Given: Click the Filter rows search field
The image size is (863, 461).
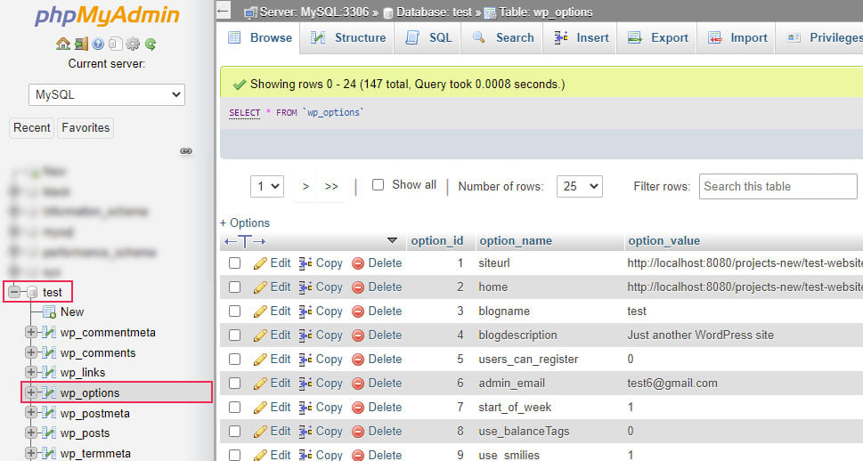Looking at the screenshot, I should point(778,187).
